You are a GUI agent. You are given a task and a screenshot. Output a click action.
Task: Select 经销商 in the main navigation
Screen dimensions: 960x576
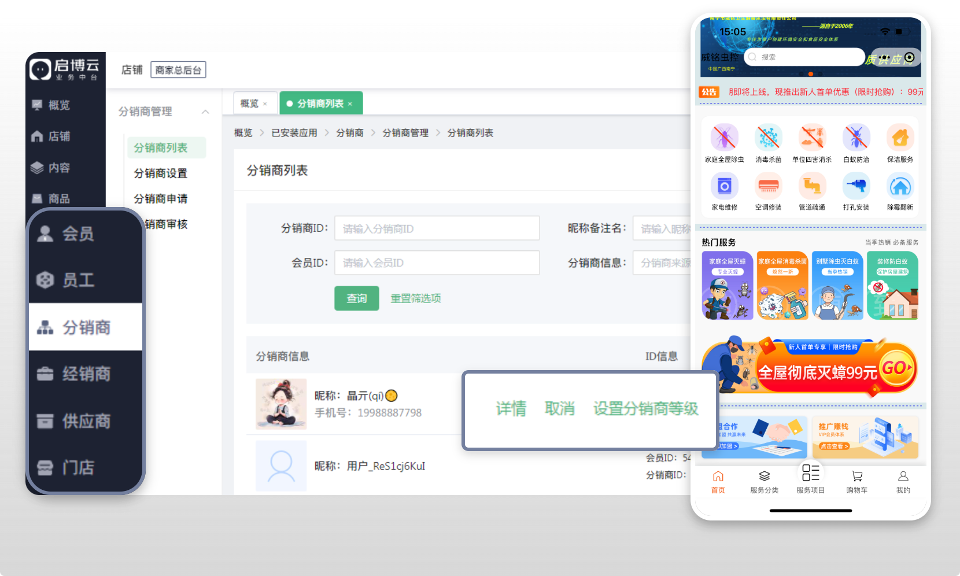[x=86, y=374]
